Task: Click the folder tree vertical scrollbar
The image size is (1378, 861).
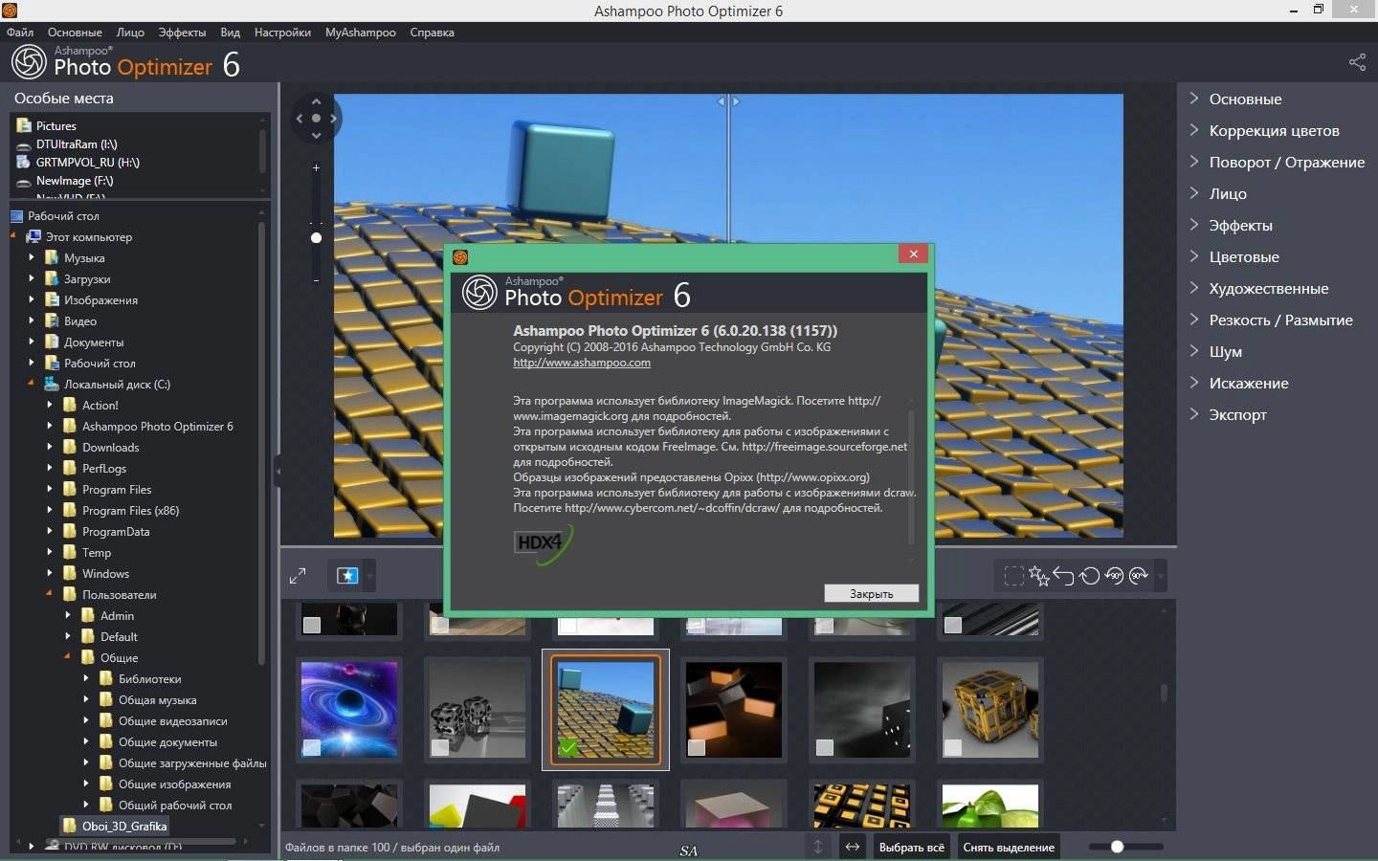Action: (x=261, y=442)
